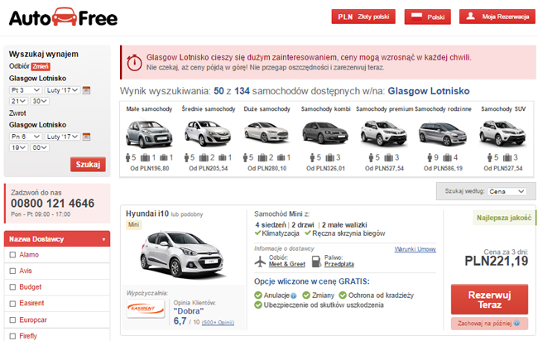Viewport: 538px width, 341px height.
Task: Select Samochody premium car image
Action: pos(384,132)
